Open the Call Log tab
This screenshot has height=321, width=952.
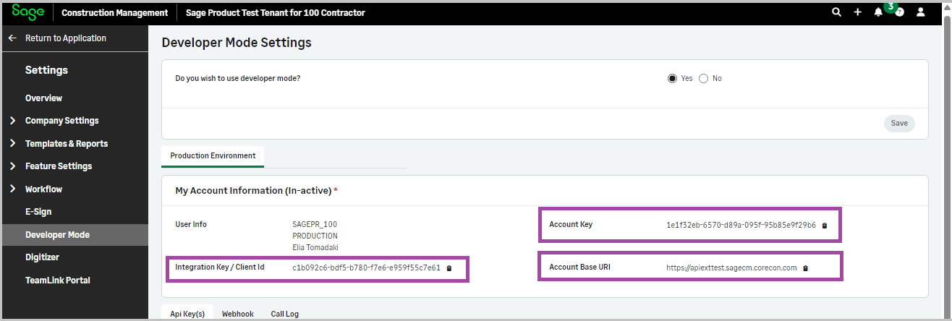click(x=285, y=314)
